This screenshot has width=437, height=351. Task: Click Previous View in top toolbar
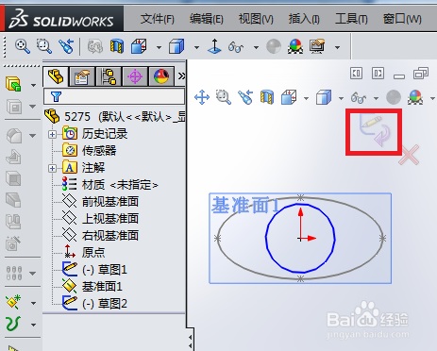pyautogui.click(x=66, y=46)
